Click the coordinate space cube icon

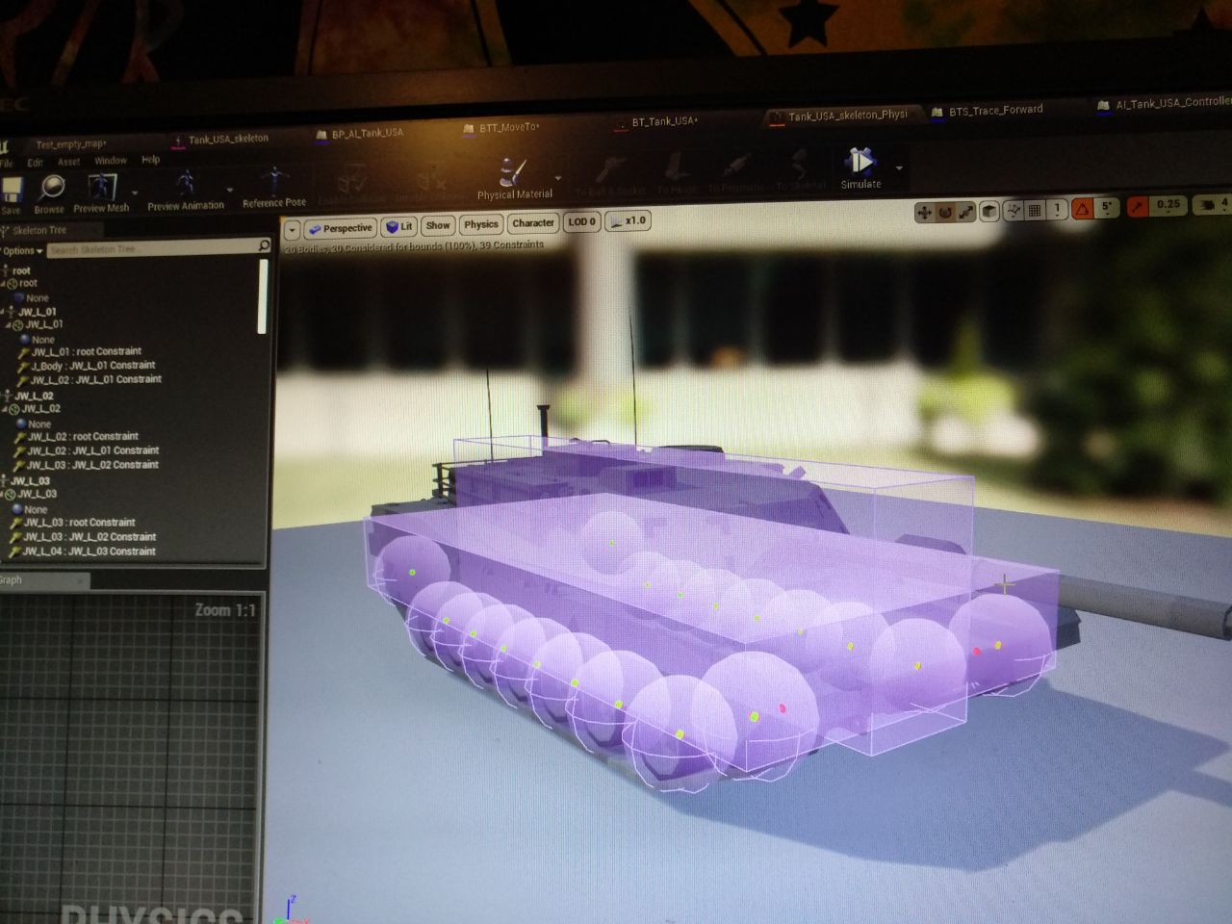click(989, 211)
